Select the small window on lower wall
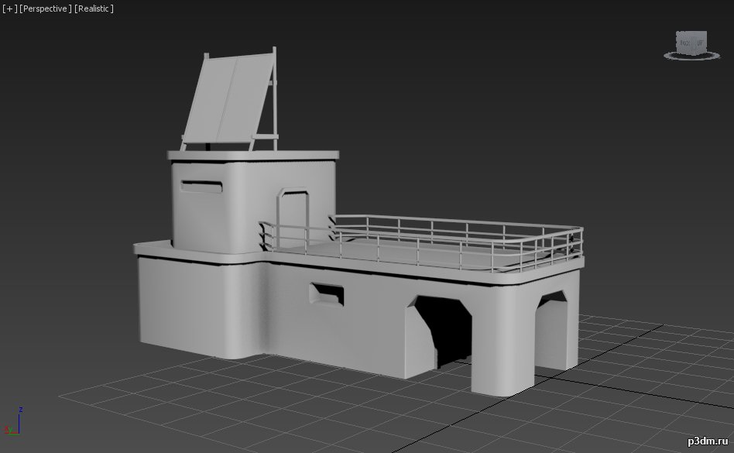 tap(326, 293)
